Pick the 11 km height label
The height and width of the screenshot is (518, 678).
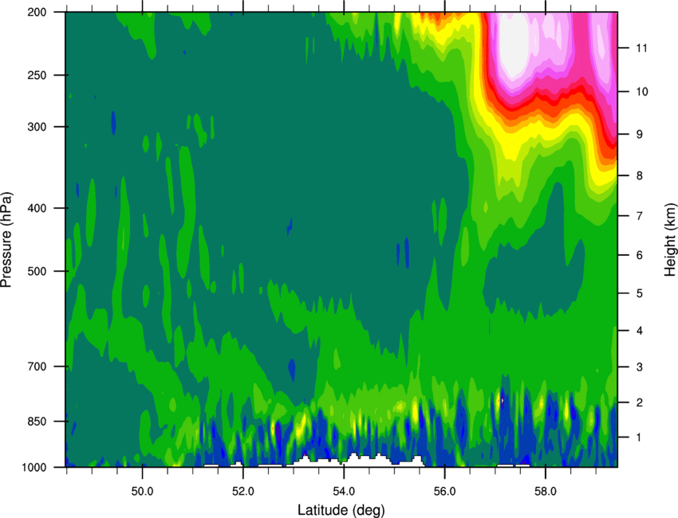click(x=642, y=48)
